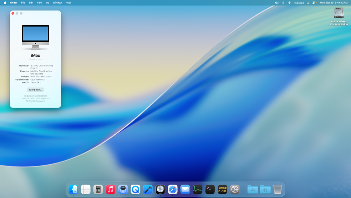Open Control Center in menu bar
This screenshot has width=351, height=198.
[x=314, y=3]
